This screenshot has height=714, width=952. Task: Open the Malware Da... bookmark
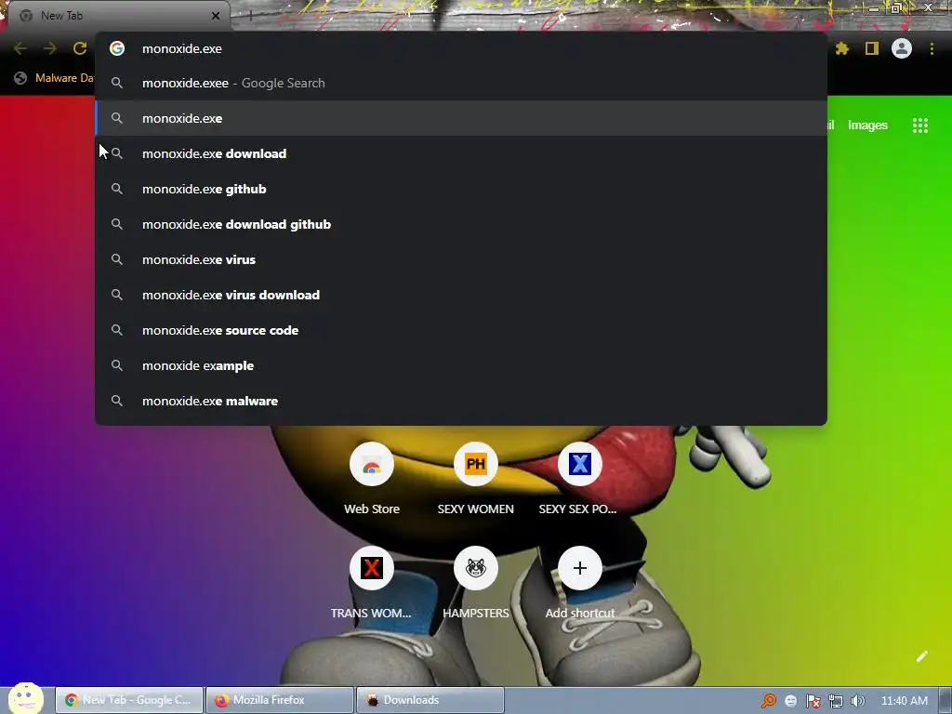click(x=55, y=78)
